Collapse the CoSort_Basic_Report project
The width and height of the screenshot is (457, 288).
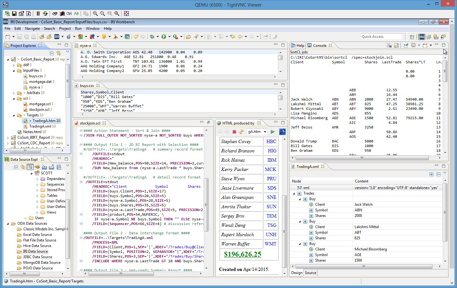point(8,59)
